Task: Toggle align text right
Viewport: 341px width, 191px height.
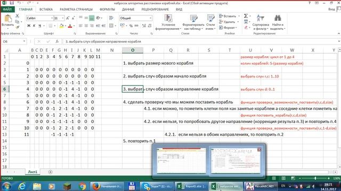Action: (92, 26)
